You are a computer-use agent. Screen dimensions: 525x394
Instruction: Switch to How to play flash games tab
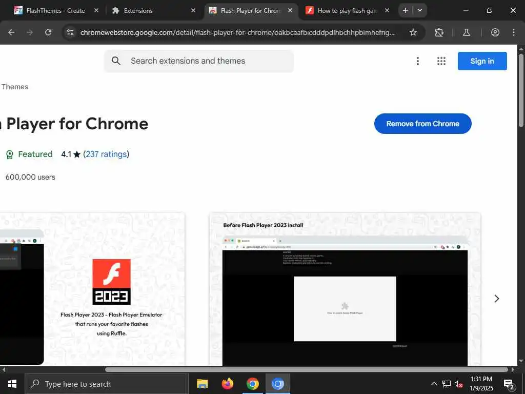pyautogui.click(x=347, y=11)
